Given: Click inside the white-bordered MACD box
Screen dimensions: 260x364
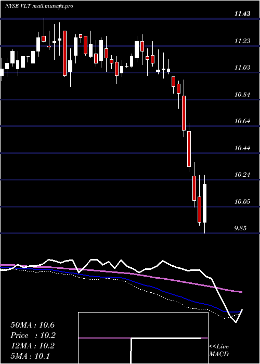Looking at the screenshot, I should pos(143,338).
